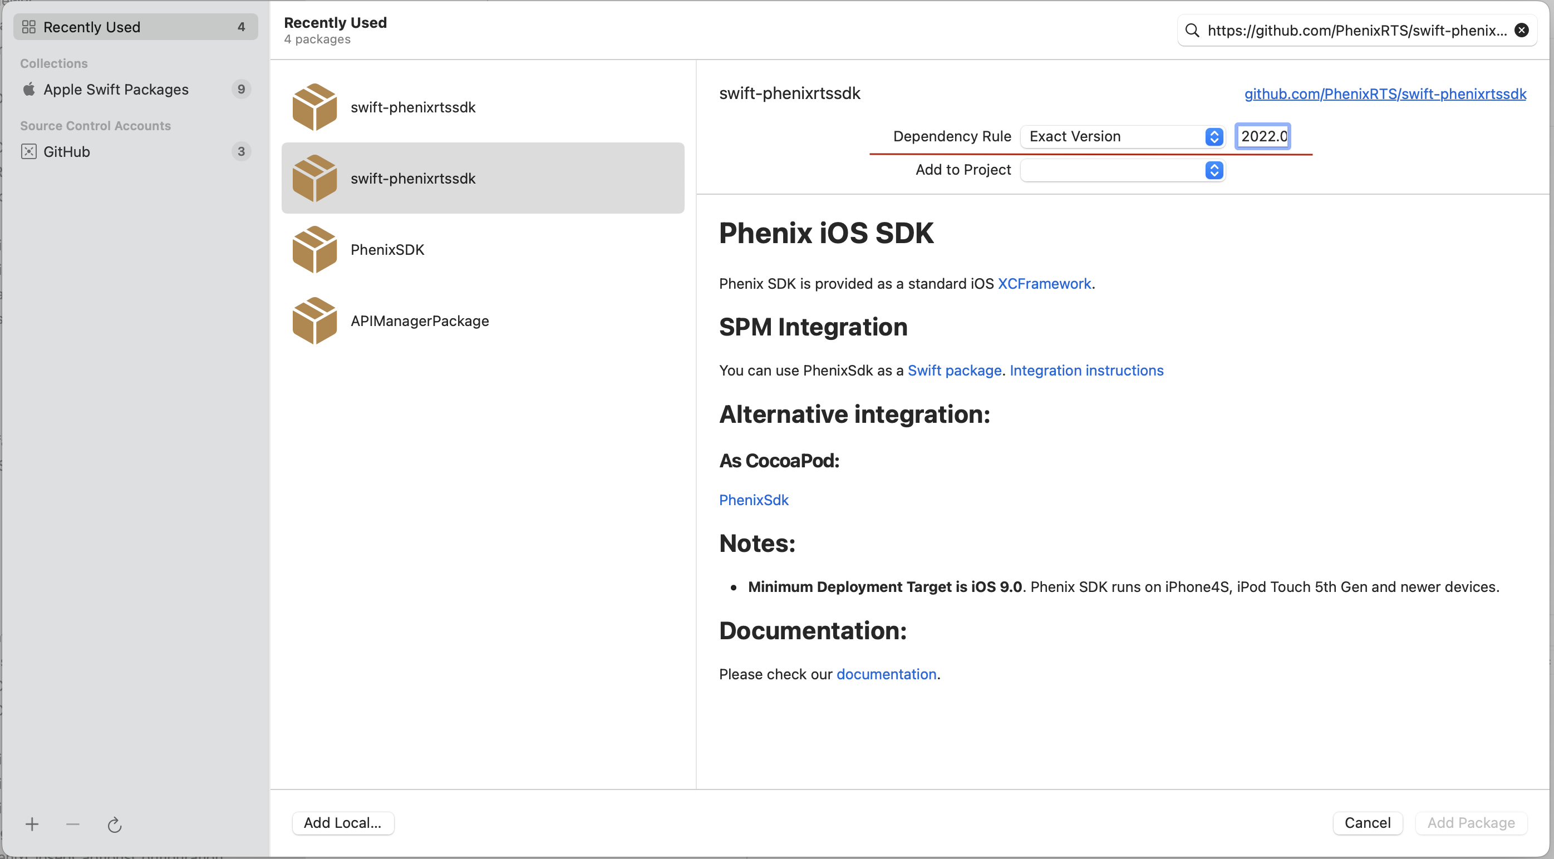The width and height of the screenshot is (1554, 859).
Task: Click the magnifying glass search icon
Action: [x=1192, y=30]
